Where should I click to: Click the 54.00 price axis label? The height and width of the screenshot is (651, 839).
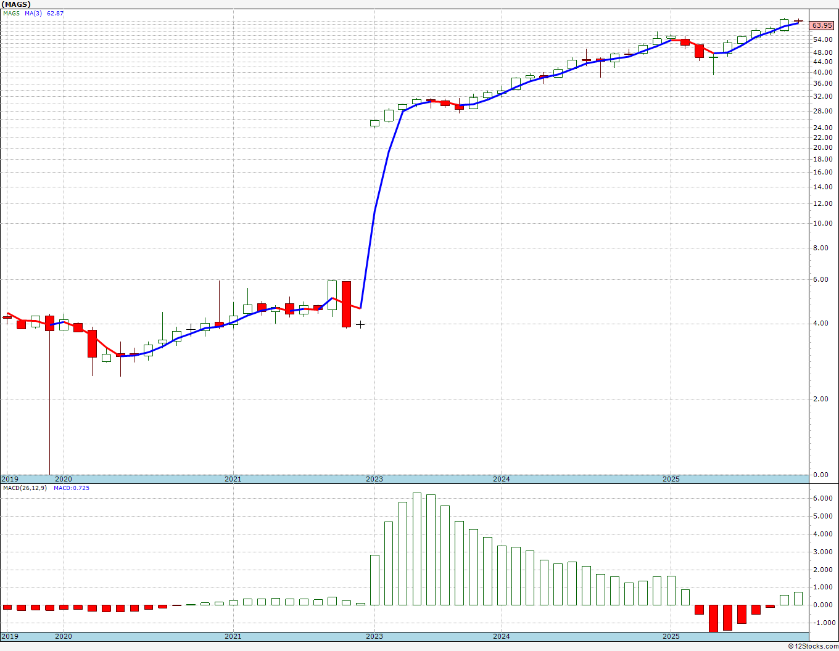tap(822, 39)
